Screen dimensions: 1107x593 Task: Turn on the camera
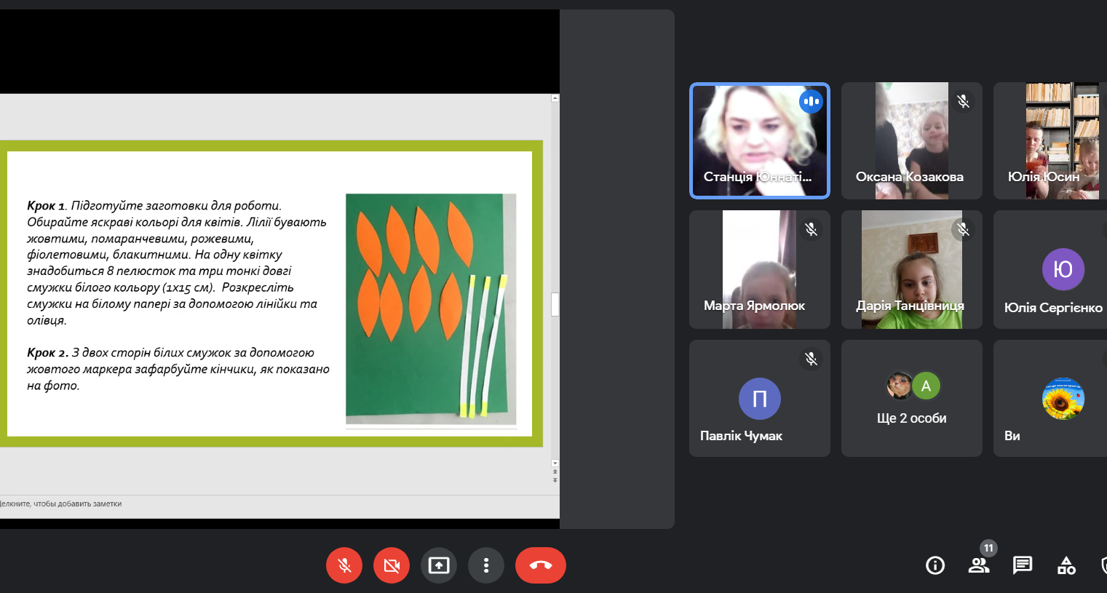click(392, 565)
